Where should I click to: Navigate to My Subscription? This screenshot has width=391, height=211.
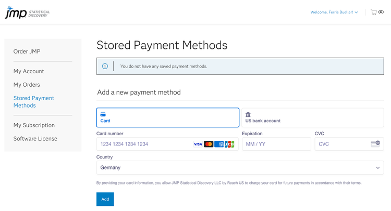pos(34,125)
